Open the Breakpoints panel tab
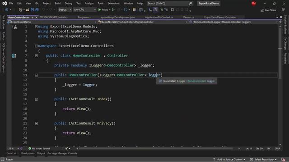Viewport: 289px width, 162px height. click(28, 153)
